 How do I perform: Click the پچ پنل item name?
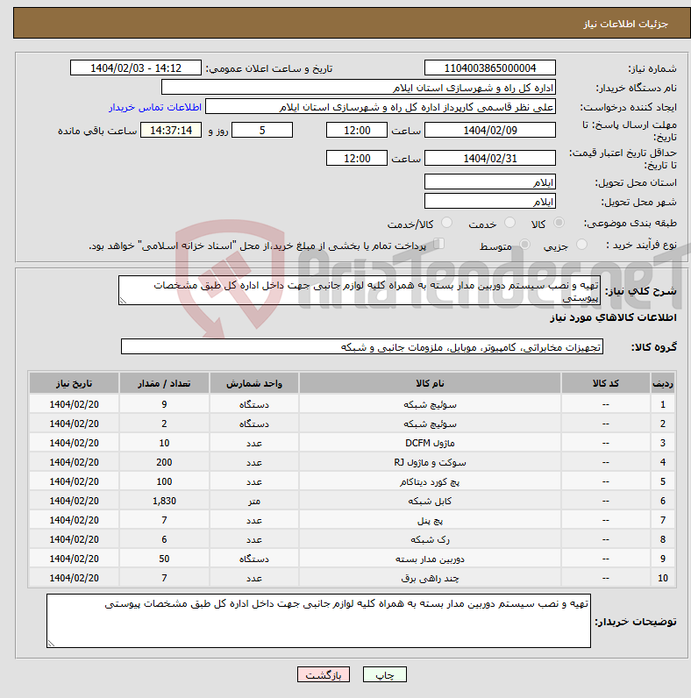[430, 520]
